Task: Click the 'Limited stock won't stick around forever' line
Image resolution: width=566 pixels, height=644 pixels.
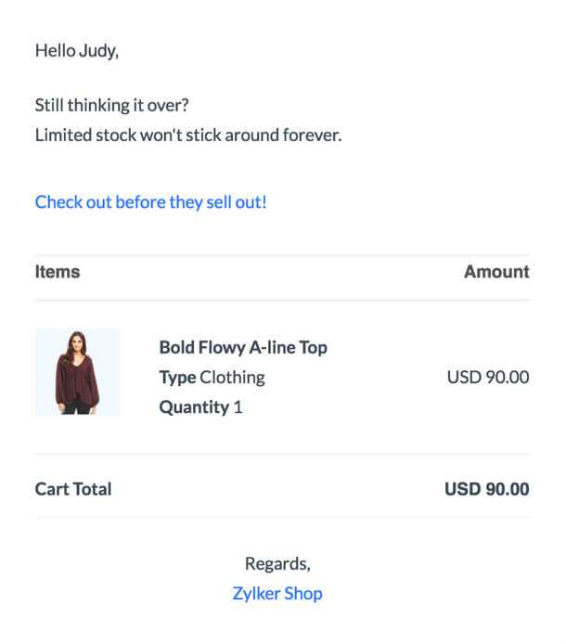Action: [x=188, y=135]
